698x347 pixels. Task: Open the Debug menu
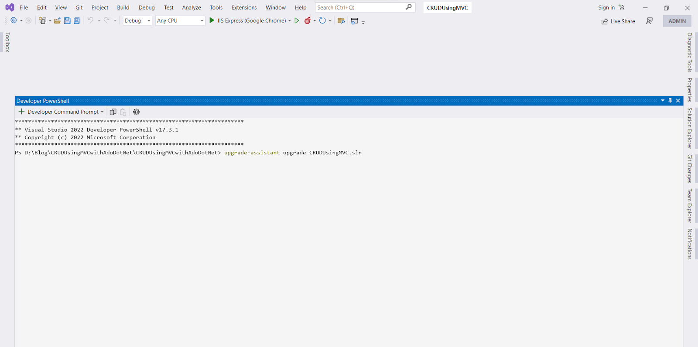tap(147, 7)
